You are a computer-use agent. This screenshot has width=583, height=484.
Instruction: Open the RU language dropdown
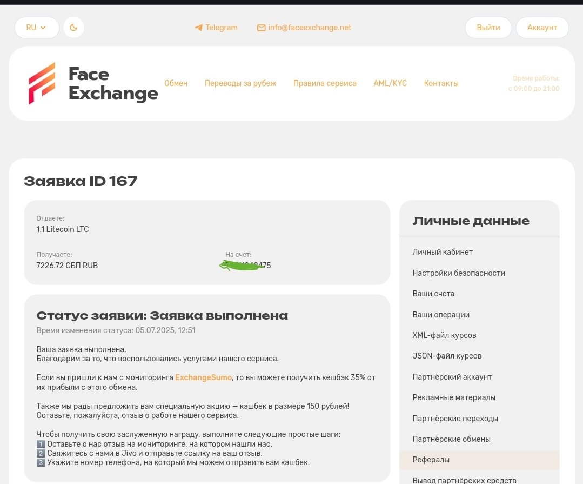coord(36,28)
